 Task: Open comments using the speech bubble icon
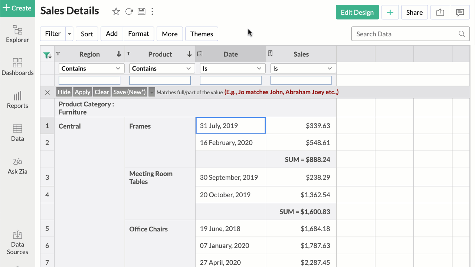[x=460, y=12]
